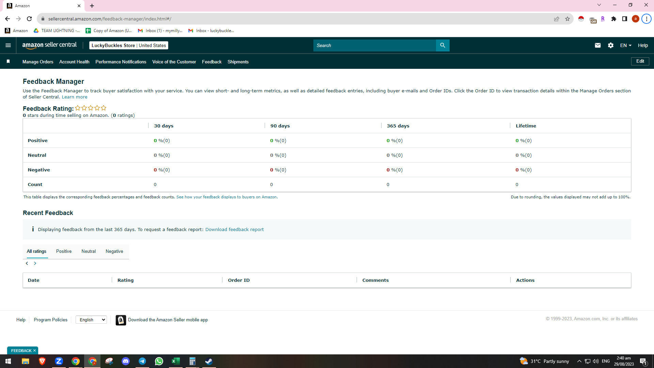Open the browser extensions puzzle icon

[614, 19]
